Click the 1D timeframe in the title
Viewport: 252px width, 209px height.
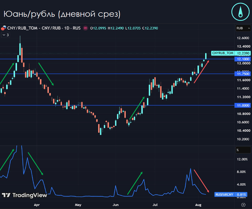point(67,28)
